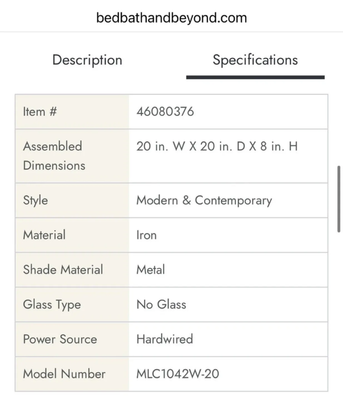Click the Shade Material label
Viewport: 343px width, 400px height.
coord(63,270)
